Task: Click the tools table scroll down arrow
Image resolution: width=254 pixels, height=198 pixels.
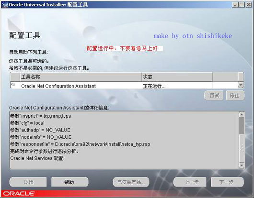Action: pos(241,85)
